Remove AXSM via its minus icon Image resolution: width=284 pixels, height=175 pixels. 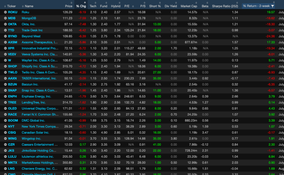tap(6, 42)
